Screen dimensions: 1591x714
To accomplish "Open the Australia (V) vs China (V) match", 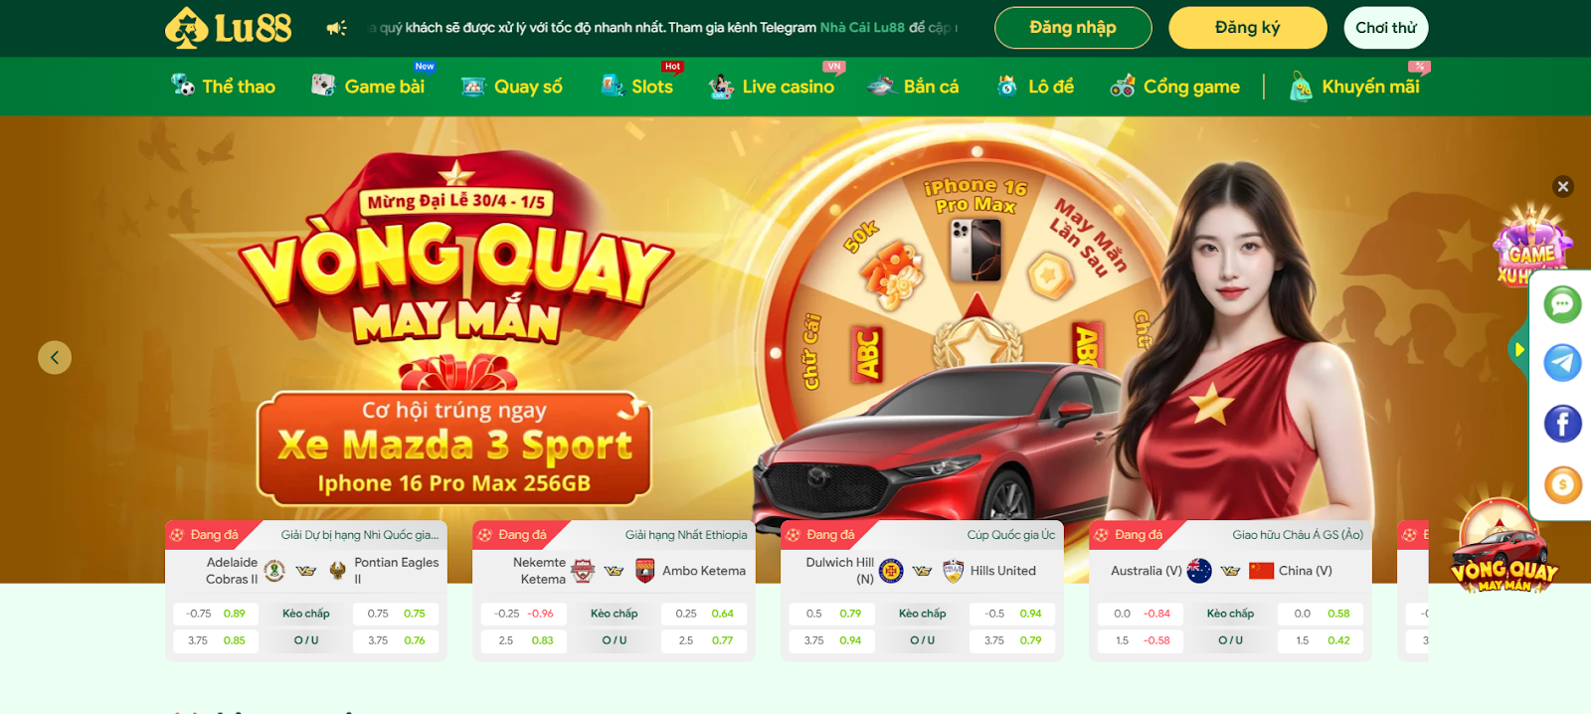I will coord(1230,571).
